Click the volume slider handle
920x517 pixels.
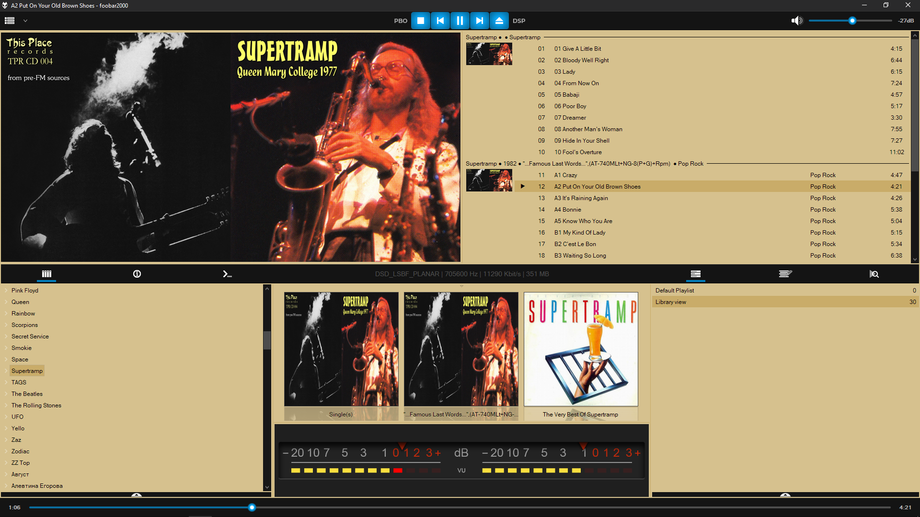point(852,21)
